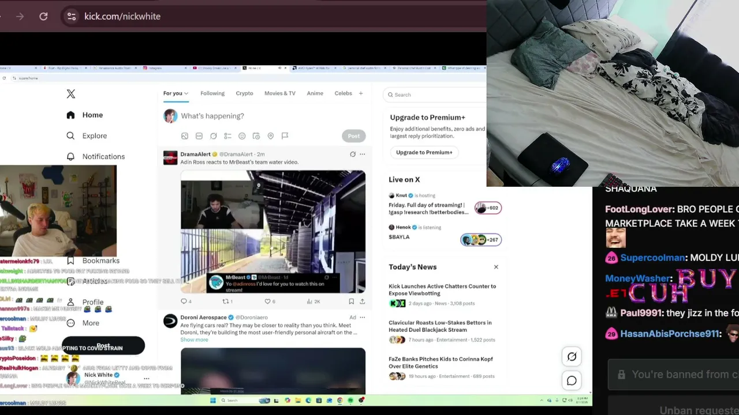739x415 pixels.
Task: Open Profile in X sidebar
Action: tap(85, 302)
